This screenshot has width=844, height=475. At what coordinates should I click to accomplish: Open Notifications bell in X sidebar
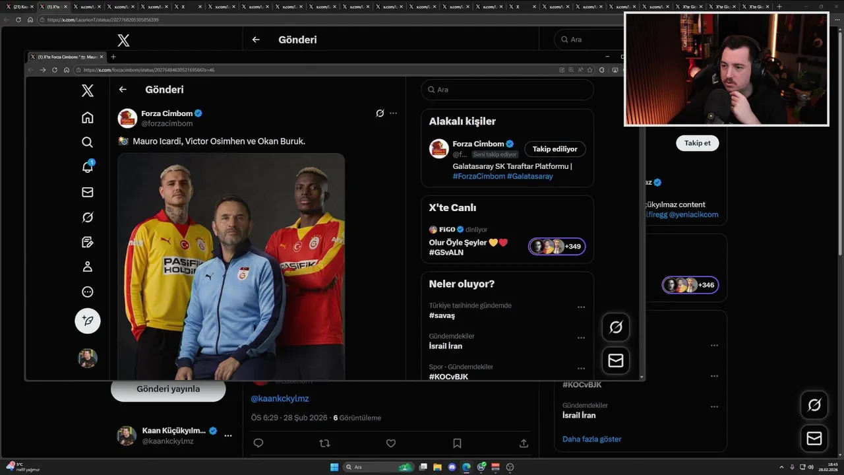pyautogui.click(x=87, y=167)
